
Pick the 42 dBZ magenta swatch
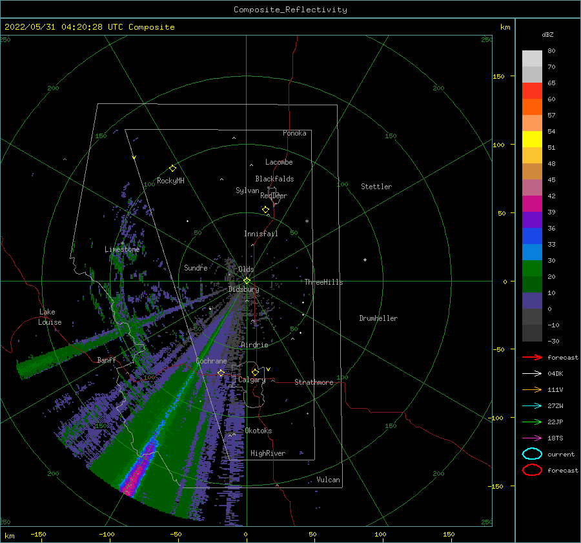(x=532, y=203)
